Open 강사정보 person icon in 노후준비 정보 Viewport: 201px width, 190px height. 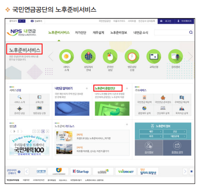[149, 146]
